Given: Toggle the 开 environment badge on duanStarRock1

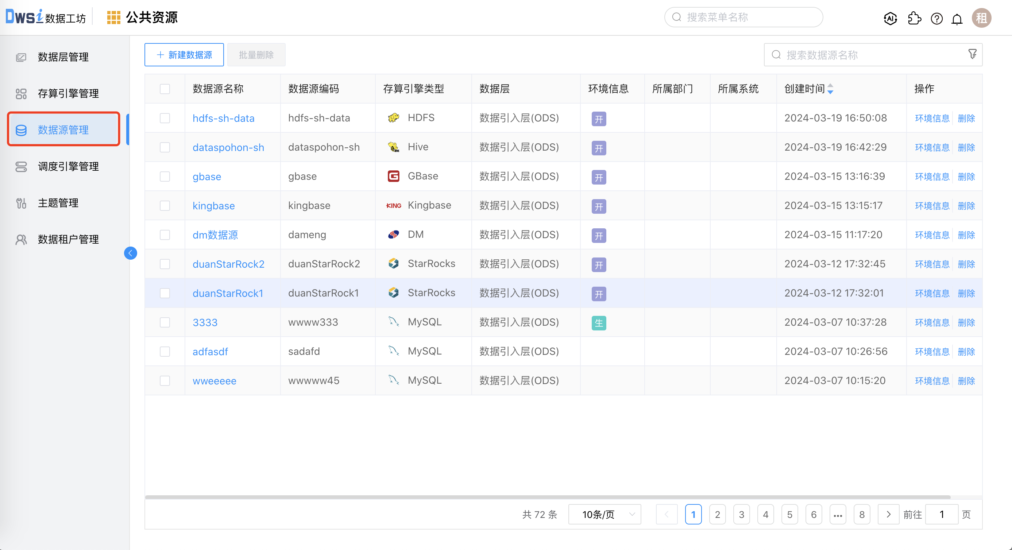Looking at the screenshot, I should (x=599, y=293).
